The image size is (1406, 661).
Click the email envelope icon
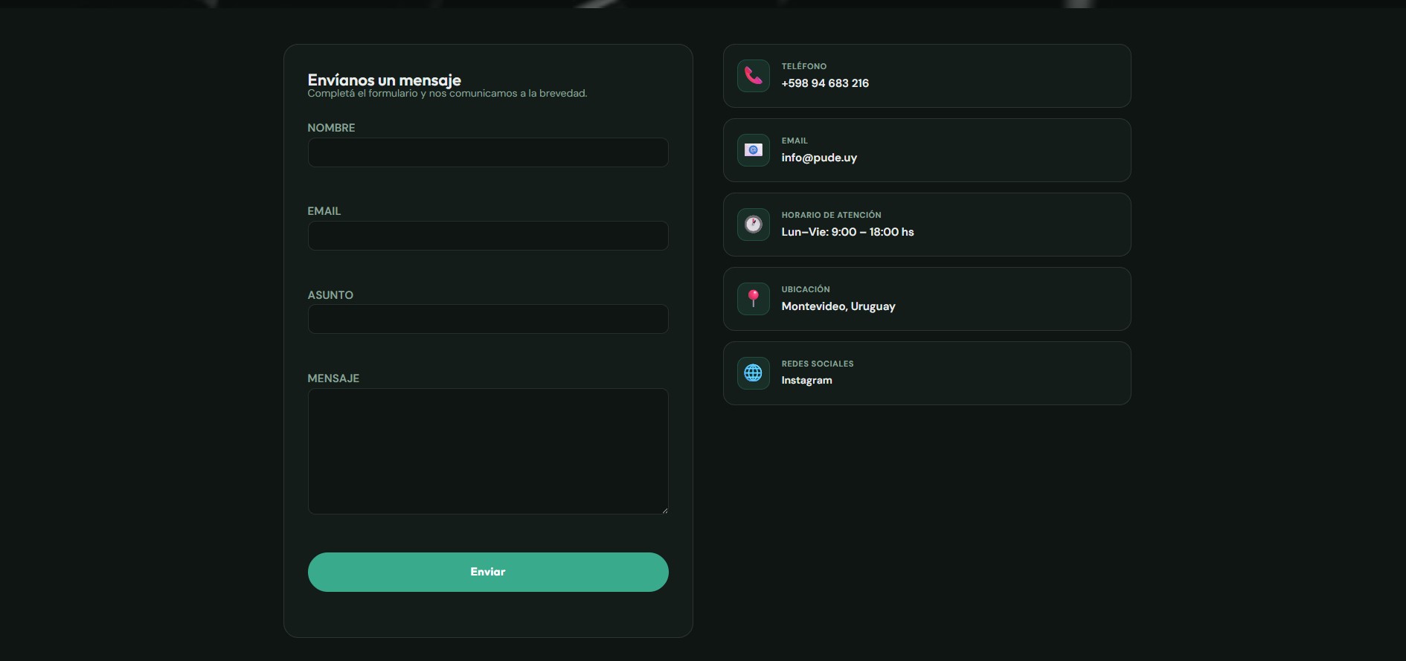754,150
